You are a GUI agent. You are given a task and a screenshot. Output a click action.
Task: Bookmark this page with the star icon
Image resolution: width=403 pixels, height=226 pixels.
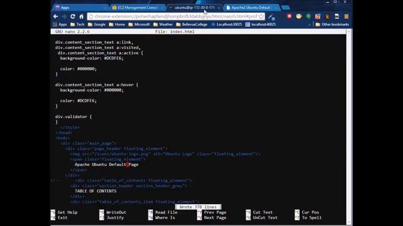[x=261, y=16]
